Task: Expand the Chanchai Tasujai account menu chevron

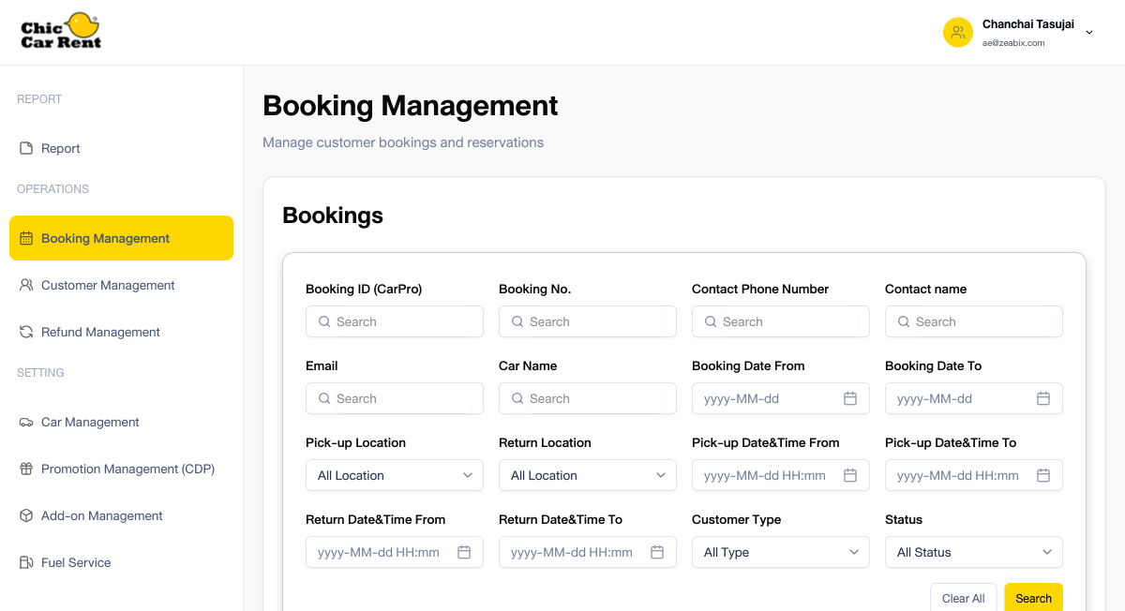Action: [1089, 33]
